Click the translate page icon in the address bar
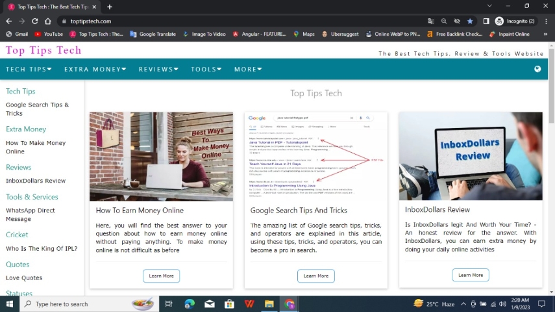Image resolution: width=555 pixels, height=312 pixels. tap(431, 21)
